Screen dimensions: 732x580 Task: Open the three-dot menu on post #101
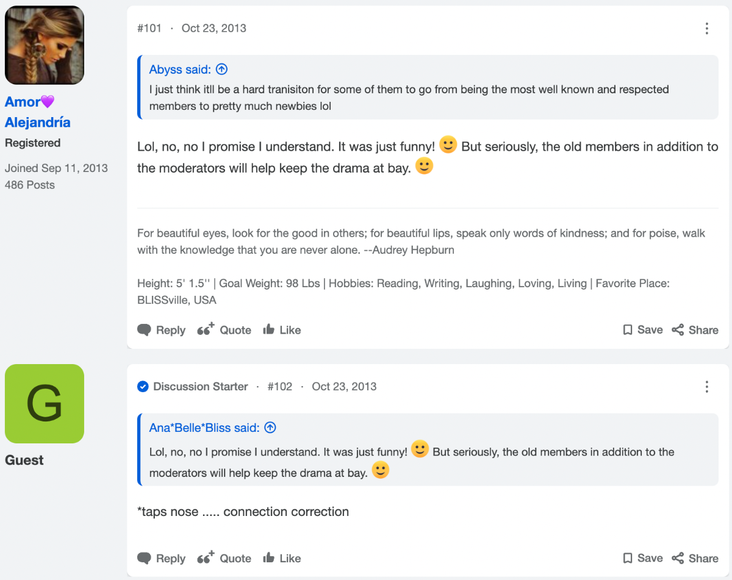point(706,28)
